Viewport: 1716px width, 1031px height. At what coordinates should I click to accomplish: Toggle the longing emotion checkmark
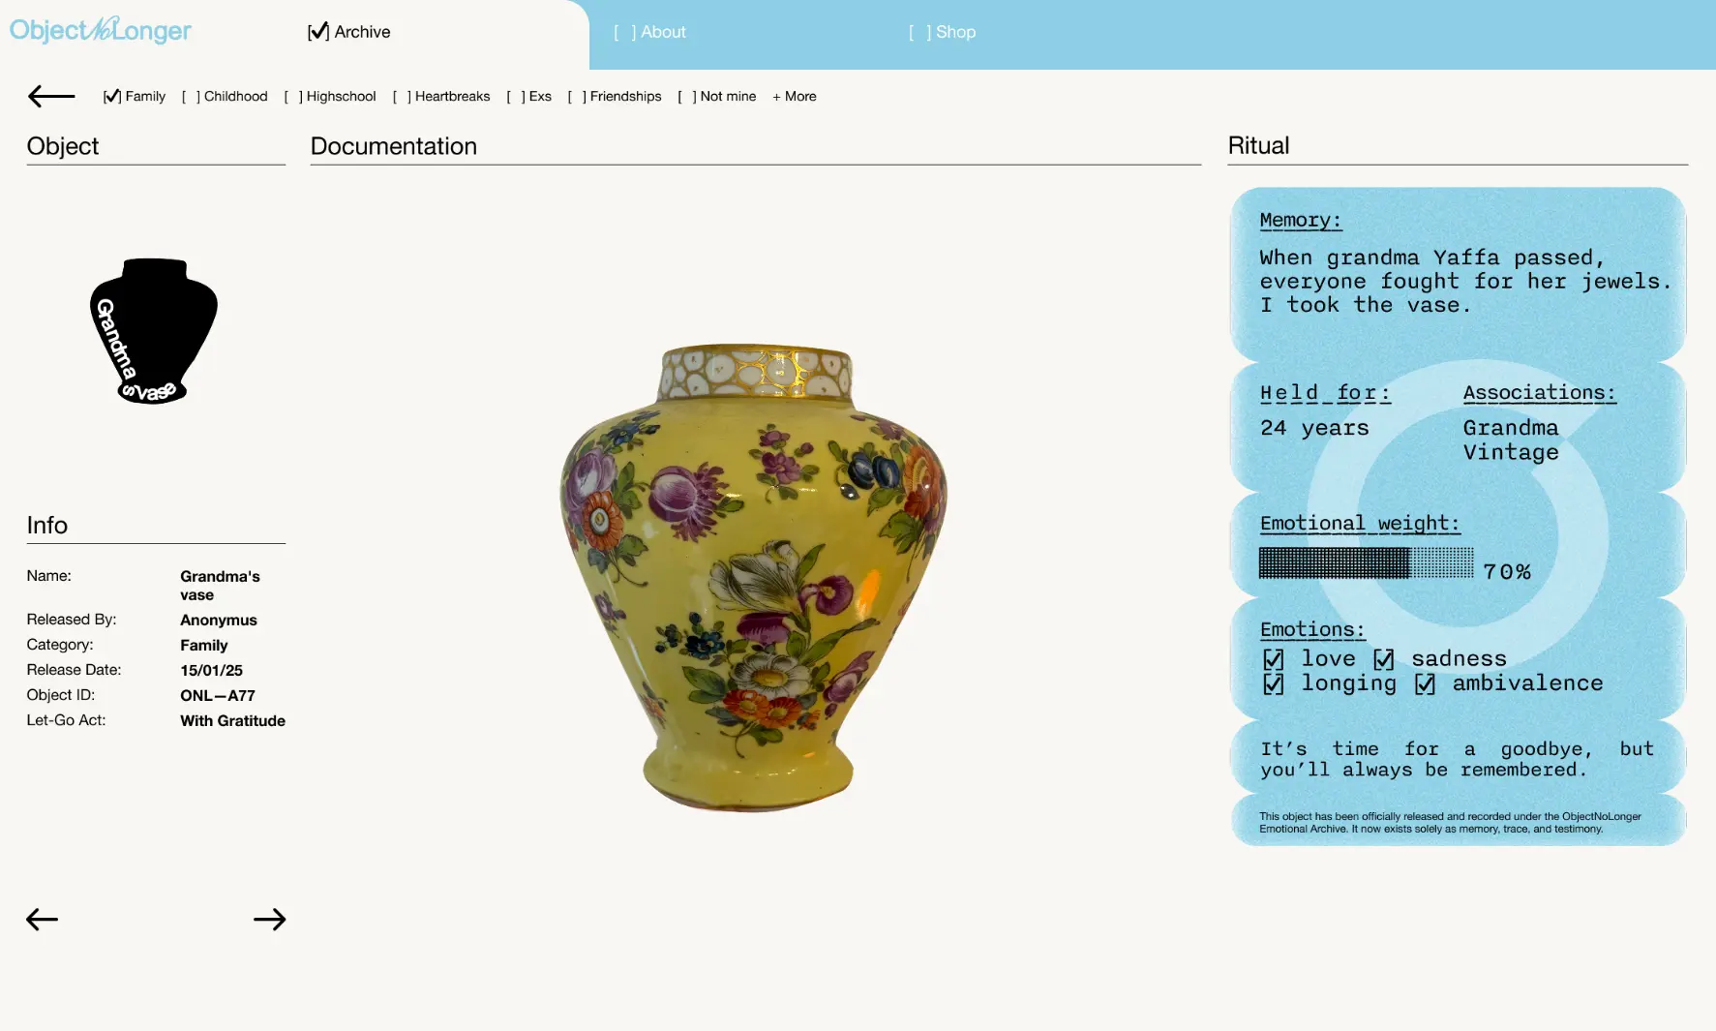point(1274,684)
